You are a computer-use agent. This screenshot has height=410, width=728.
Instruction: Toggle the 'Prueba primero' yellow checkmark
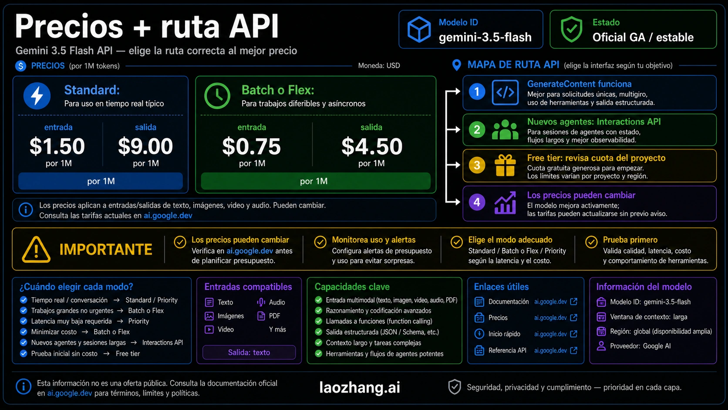click(591, 242)
